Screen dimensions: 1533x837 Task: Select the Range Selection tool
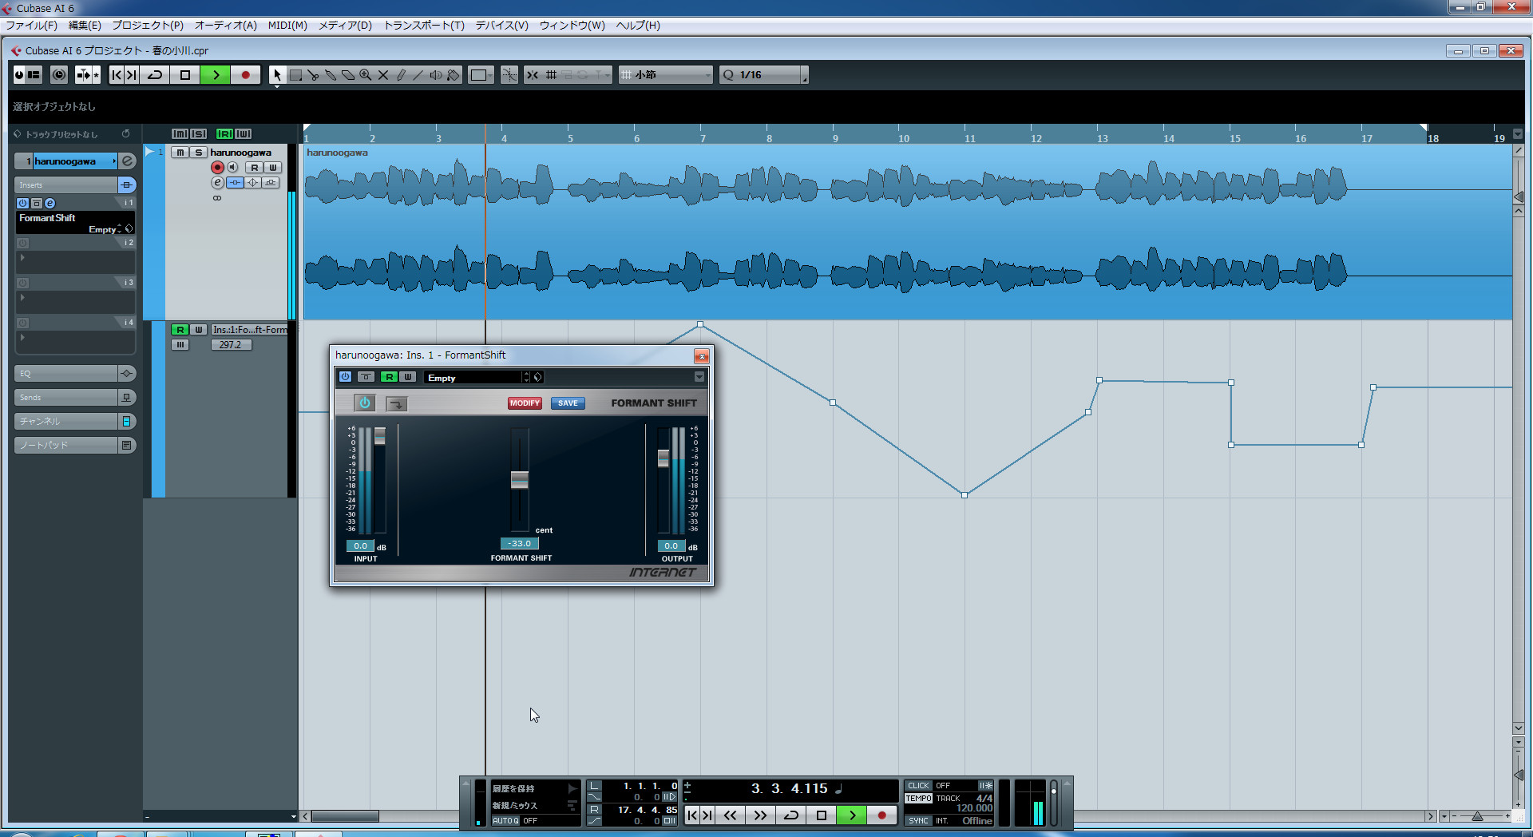coord(295,75)
